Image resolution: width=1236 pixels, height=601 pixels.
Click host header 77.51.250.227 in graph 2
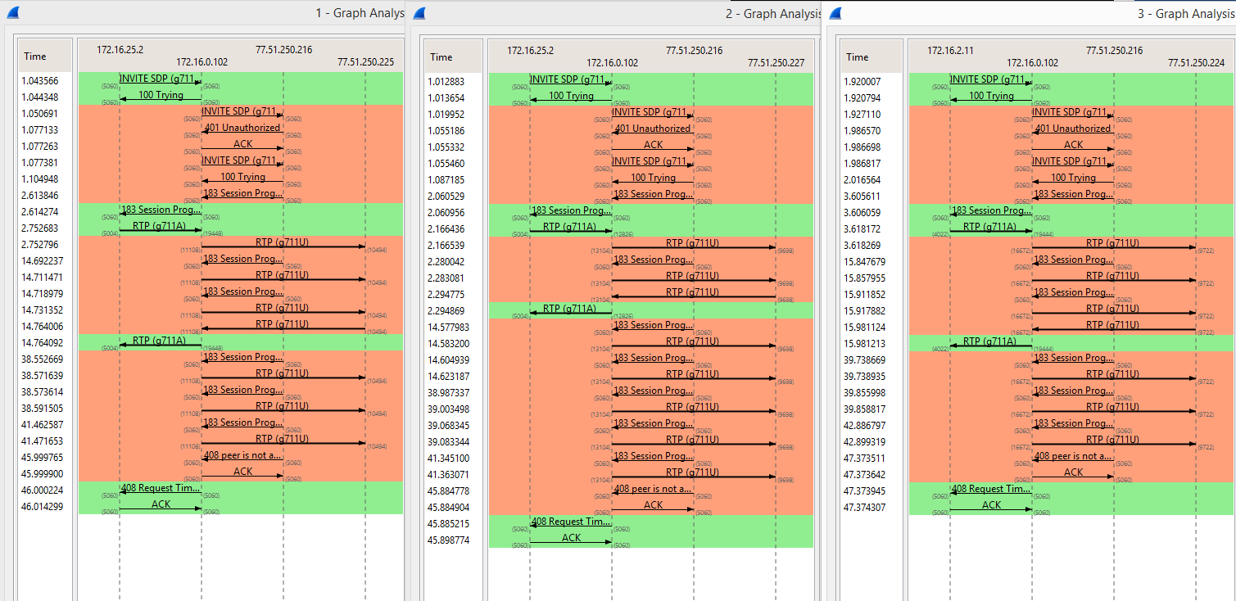point(775,62)
